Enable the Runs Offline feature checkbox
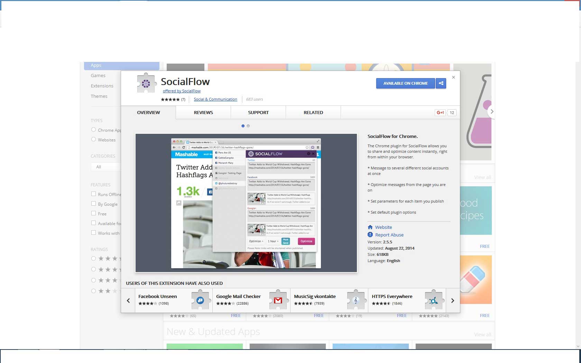This screenshot has height=363, width=581. [x=93, y=194]
